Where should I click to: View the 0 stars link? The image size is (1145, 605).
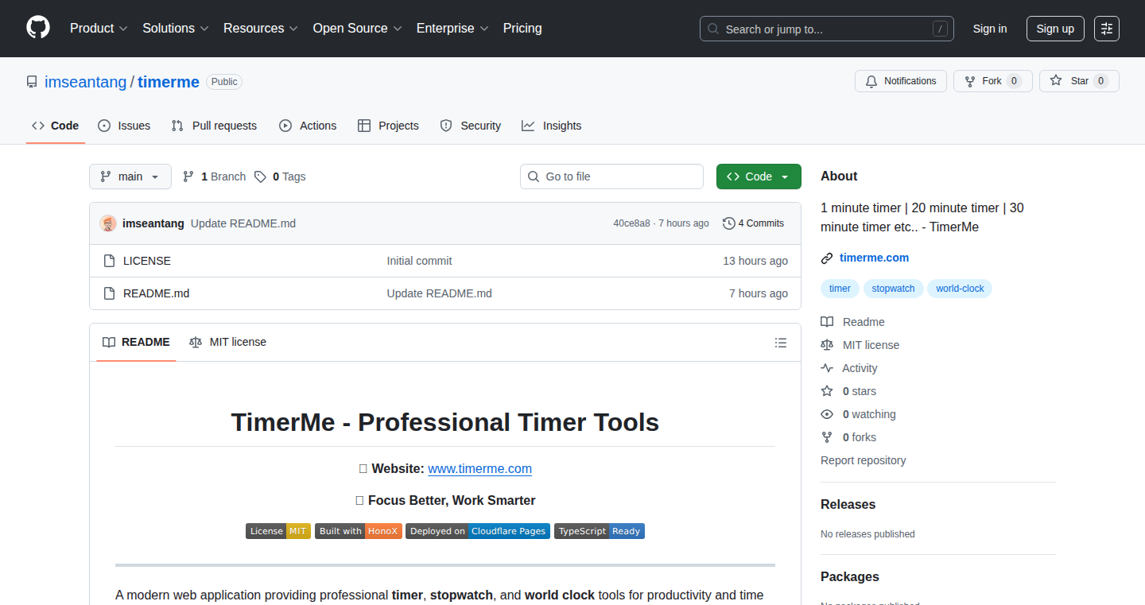848,391
